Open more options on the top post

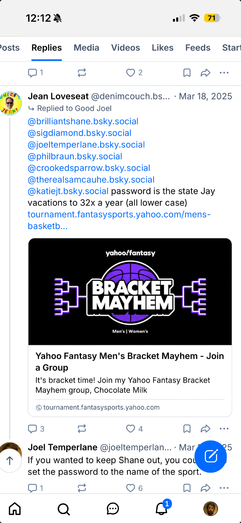click(224, 73)
